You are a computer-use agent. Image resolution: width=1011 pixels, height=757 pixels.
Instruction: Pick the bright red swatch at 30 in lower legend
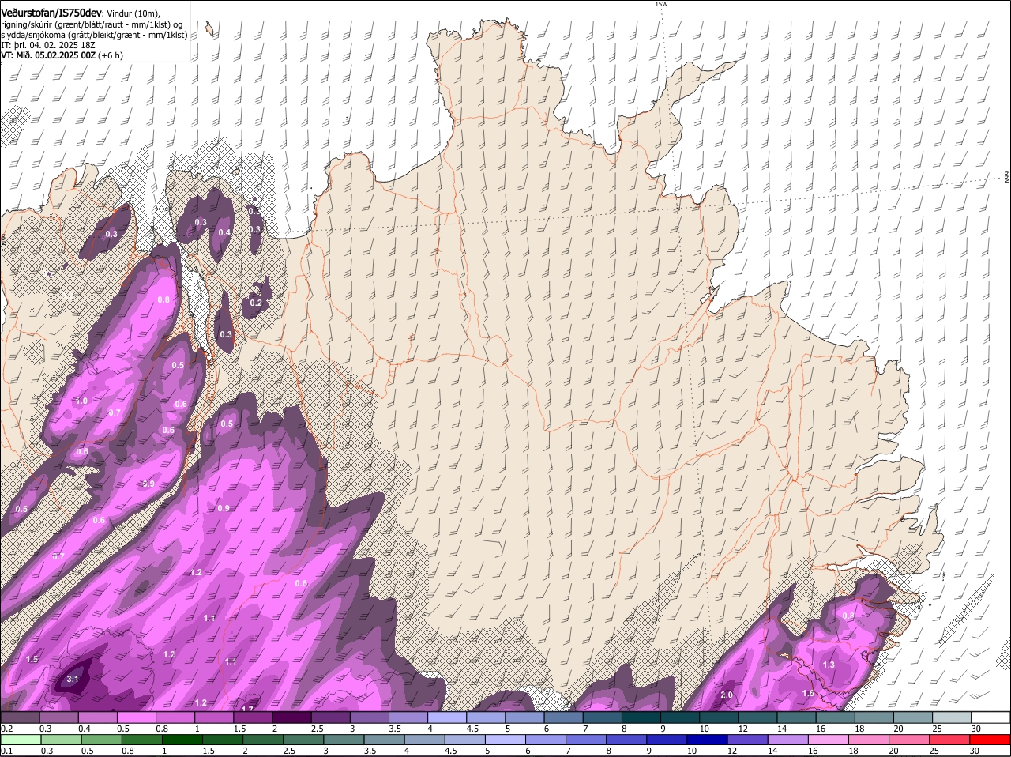click(x=990, y=740)
